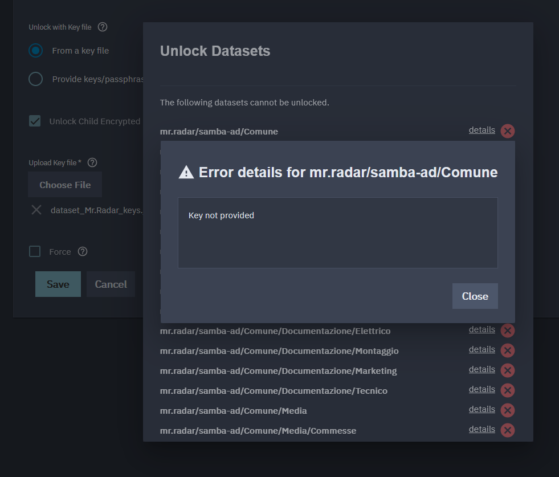Close the error details dialog
The height and width of the screenshot is (477, 559).
(475, 296)
